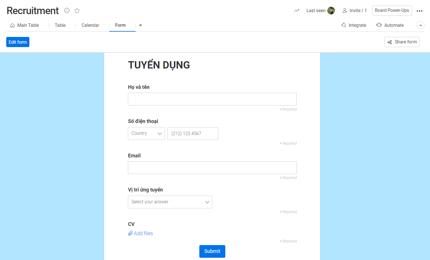Click the board info icon
The height and width of the screenshot is (260, 430).
(67, 10)
